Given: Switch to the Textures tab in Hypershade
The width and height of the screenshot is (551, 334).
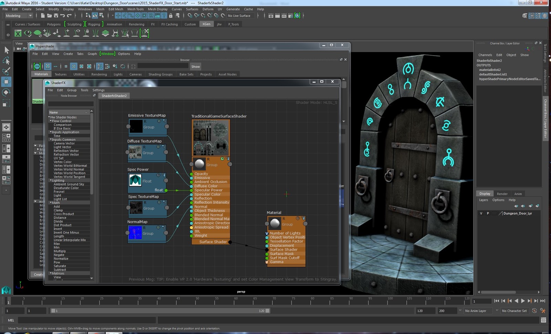Looking at the screenshot, I should [x=61, y=74].
